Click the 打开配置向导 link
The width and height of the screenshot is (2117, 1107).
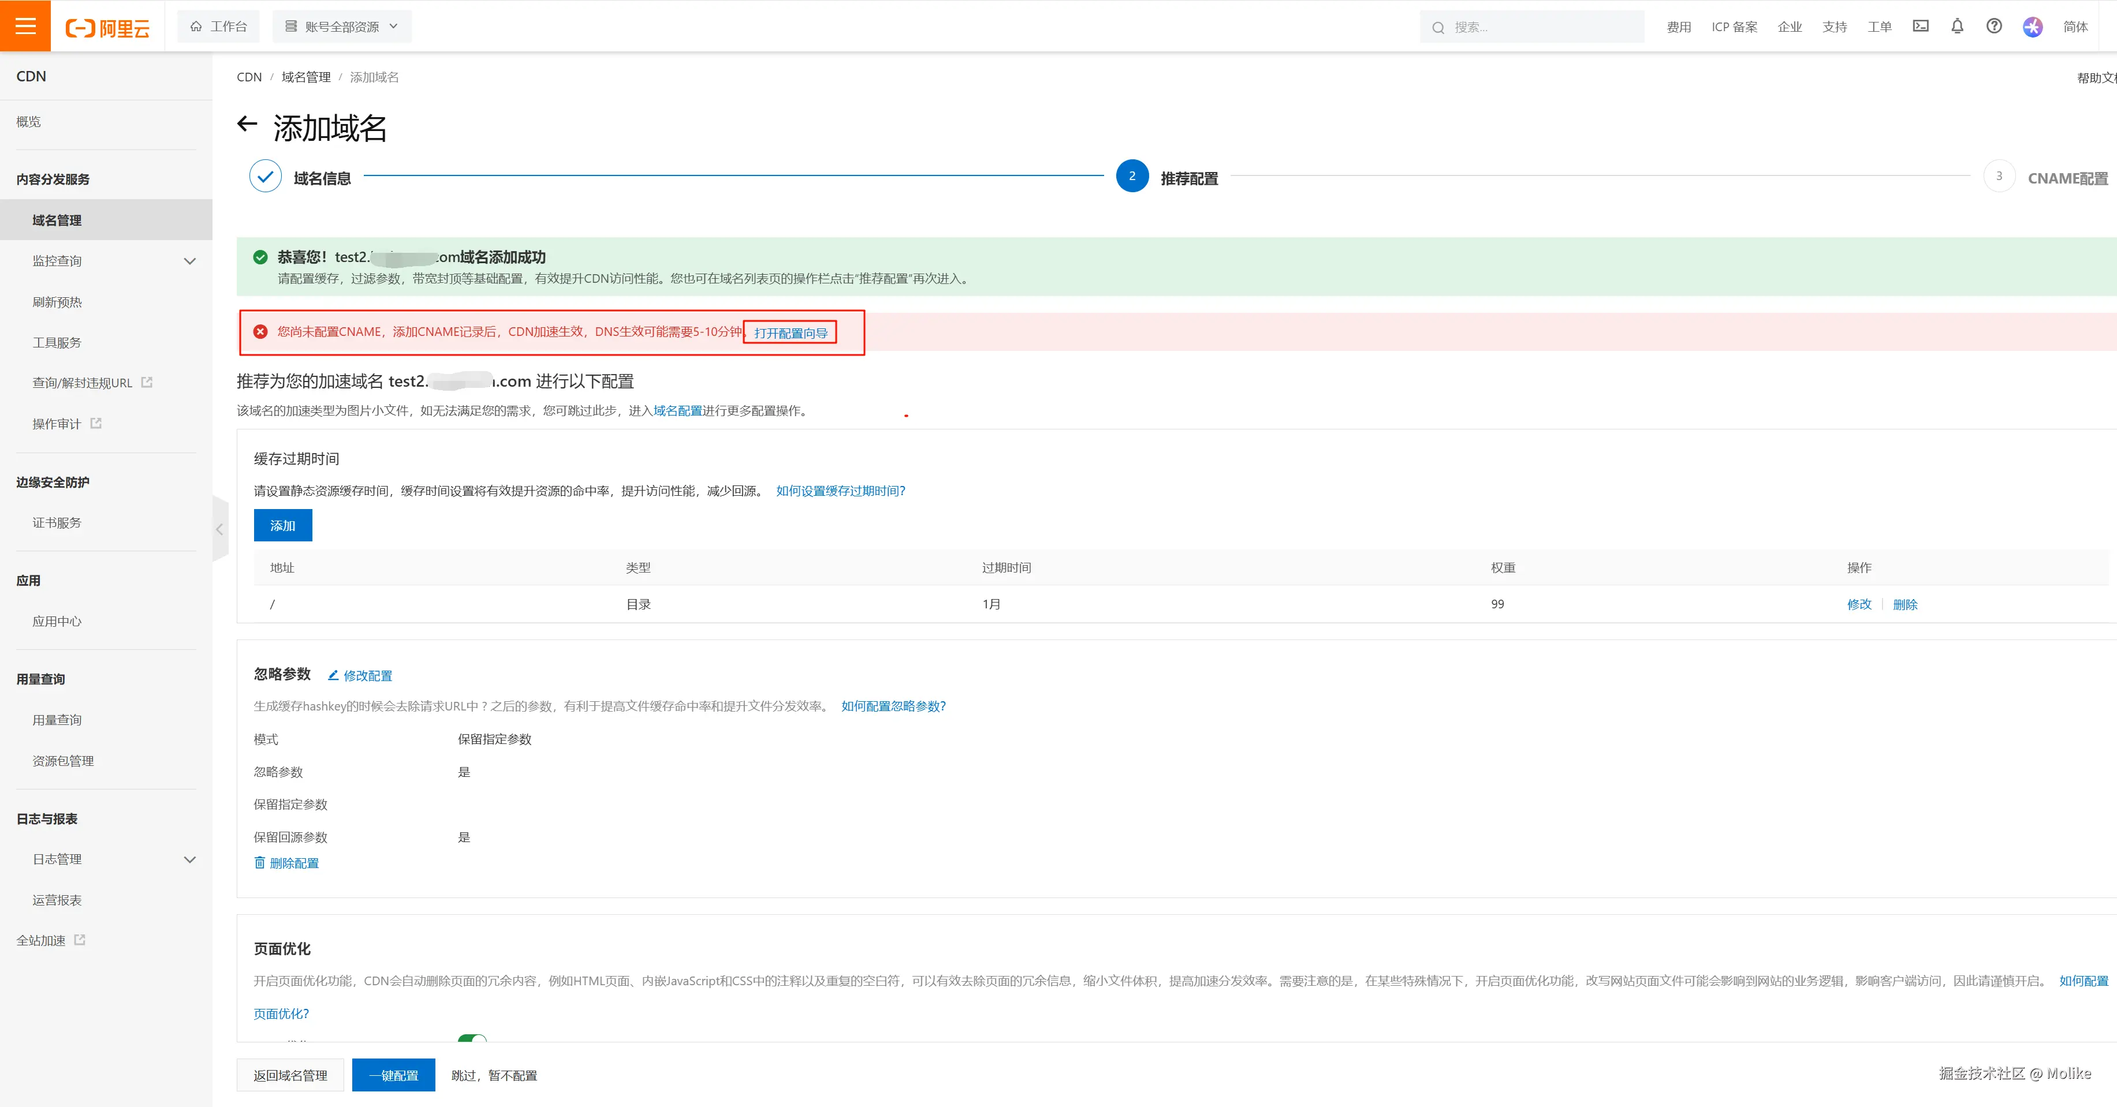790,332
